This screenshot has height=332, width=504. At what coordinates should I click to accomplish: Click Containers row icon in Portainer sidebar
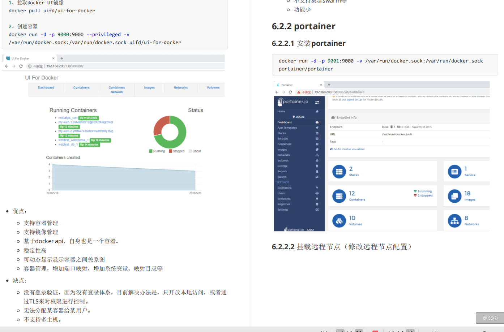[317, 144]
